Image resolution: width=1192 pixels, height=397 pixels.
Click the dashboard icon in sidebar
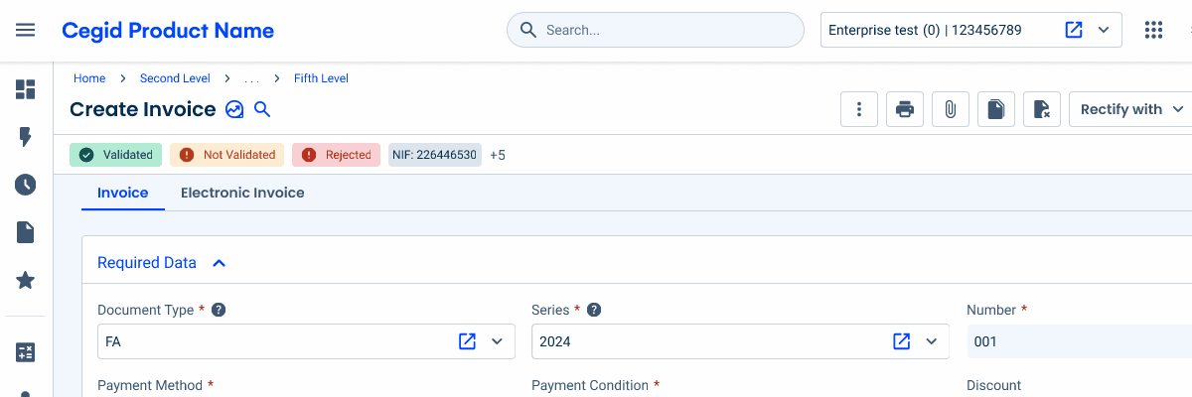(26, 90)
